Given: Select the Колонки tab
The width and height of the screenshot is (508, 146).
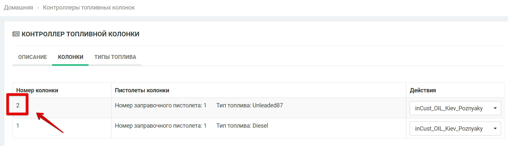Looking at the screenshot, I should point(70,57).
